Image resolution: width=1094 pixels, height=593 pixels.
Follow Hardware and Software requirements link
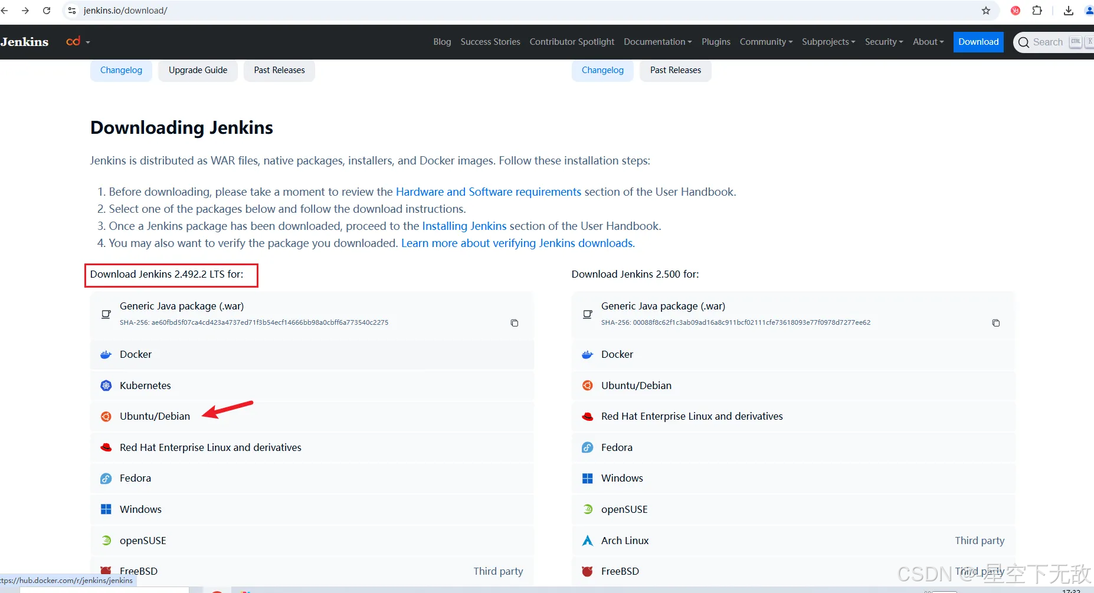(x=489, y=192)
